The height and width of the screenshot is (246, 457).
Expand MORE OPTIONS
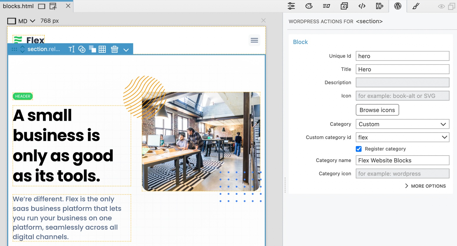(425, 186)
